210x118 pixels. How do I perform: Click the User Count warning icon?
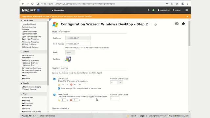click(59, 100)
